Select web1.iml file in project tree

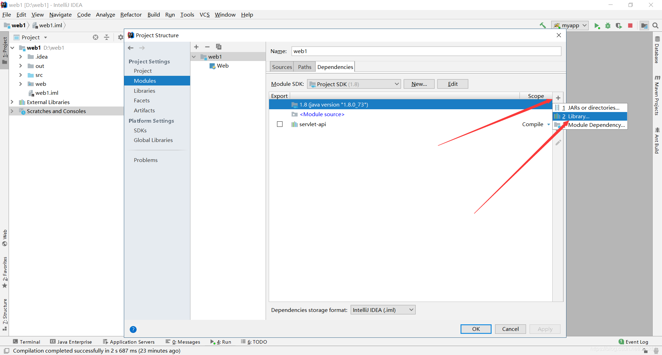coord(43,93)
